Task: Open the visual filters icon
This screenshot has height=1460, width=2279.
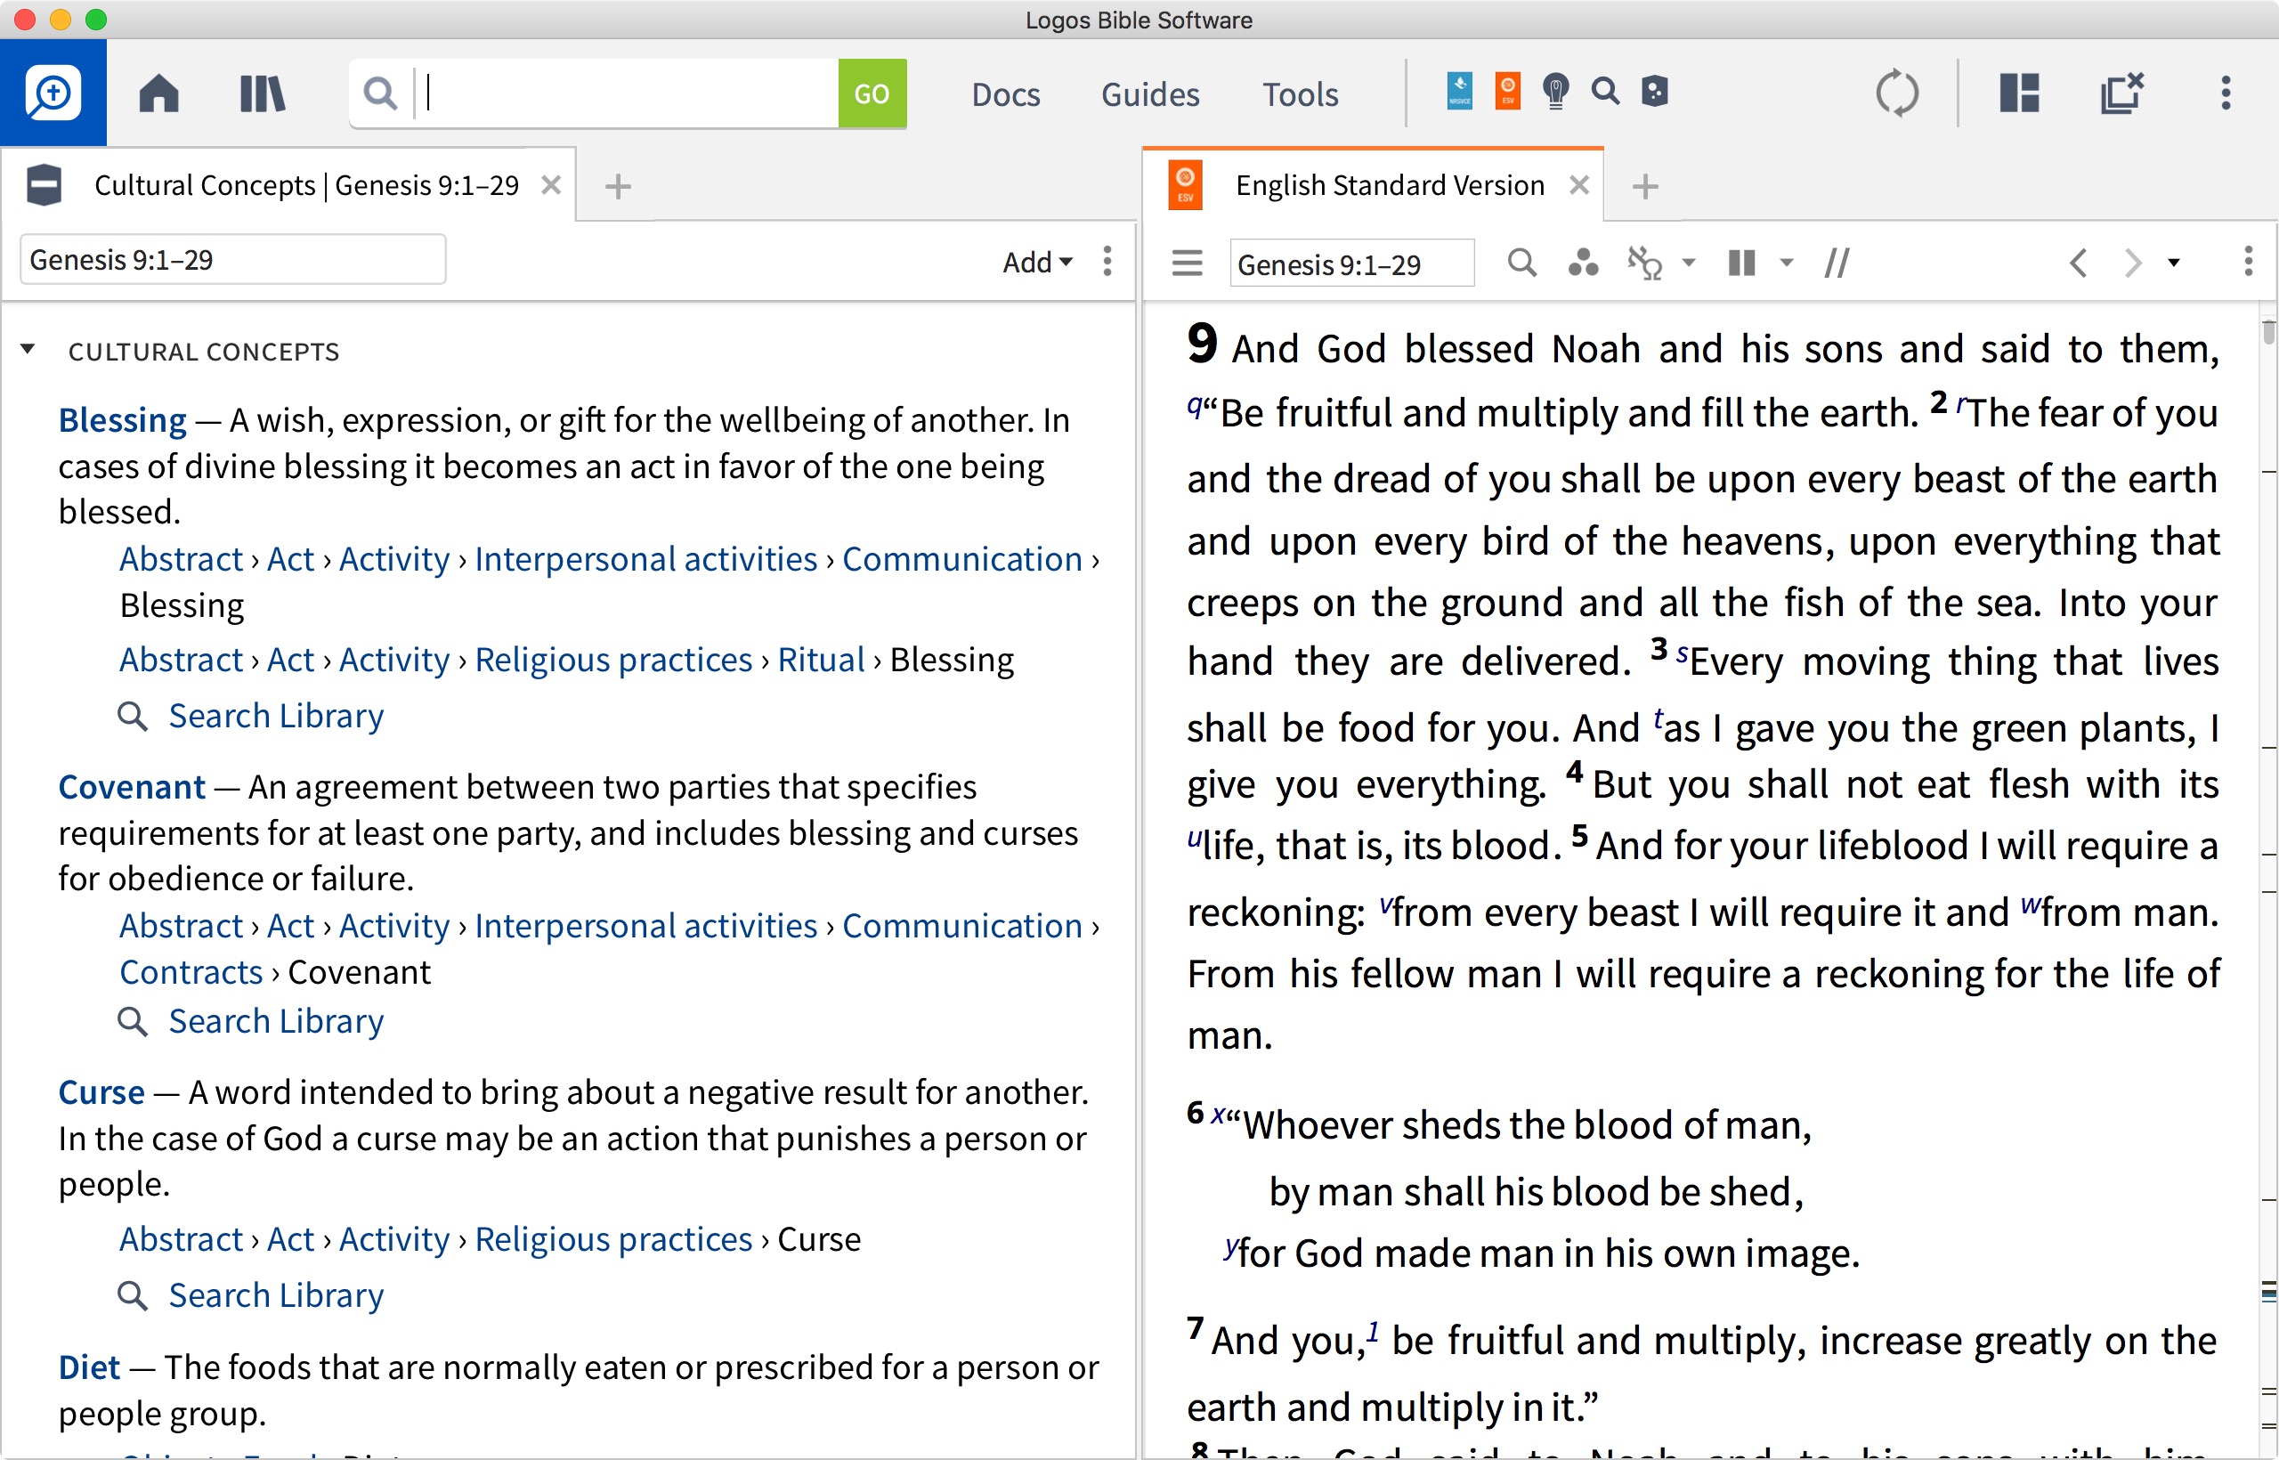Action: [x=1583, y=263]
